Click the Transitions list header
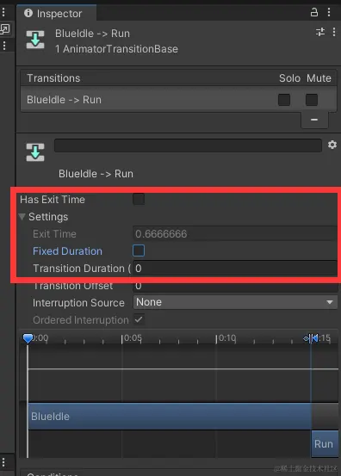 (53, 78)
